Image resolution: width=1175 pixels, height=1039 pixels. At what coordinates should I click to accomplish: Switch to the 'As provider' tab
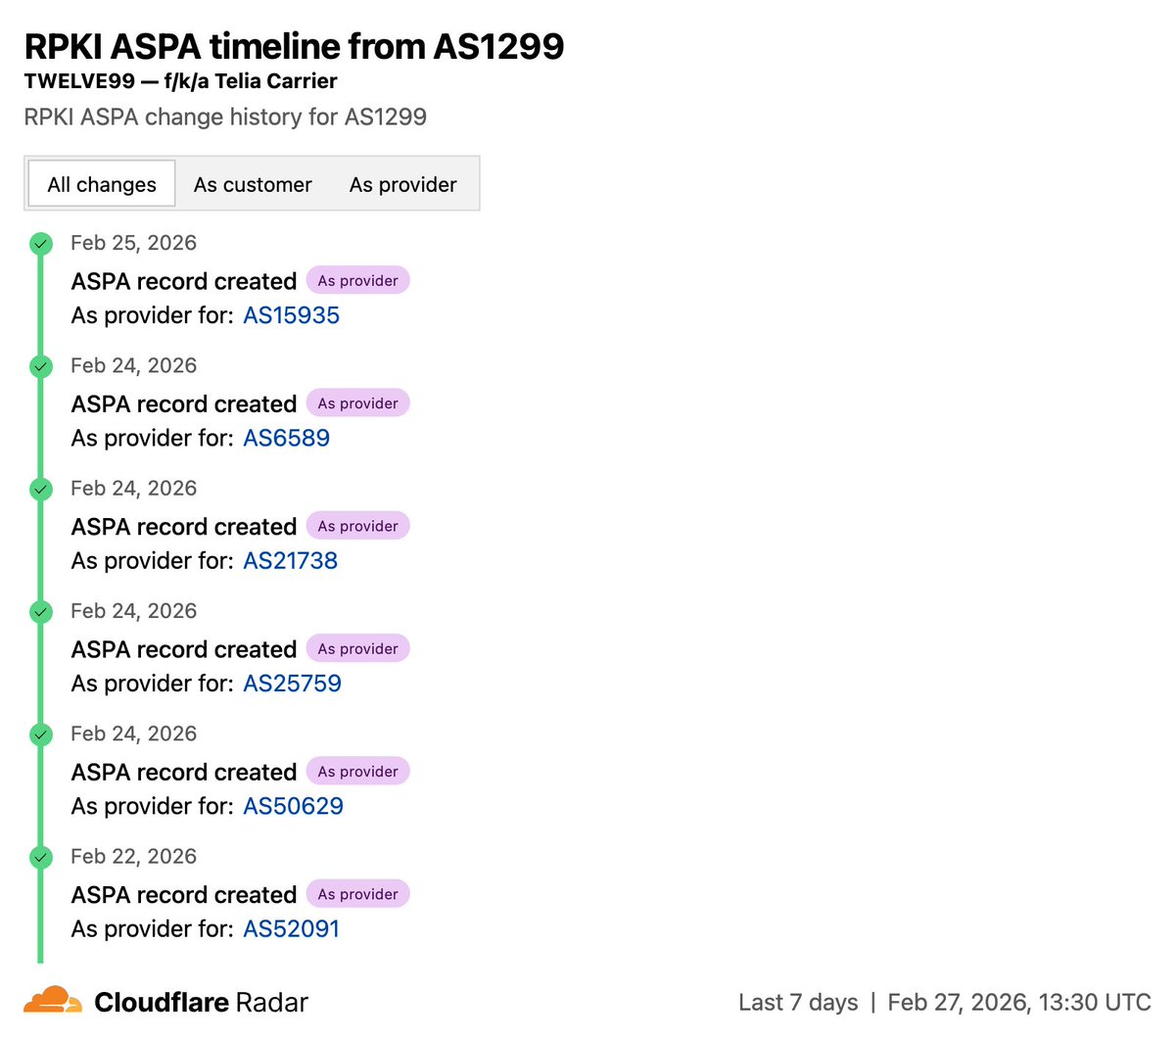point(403,184)
